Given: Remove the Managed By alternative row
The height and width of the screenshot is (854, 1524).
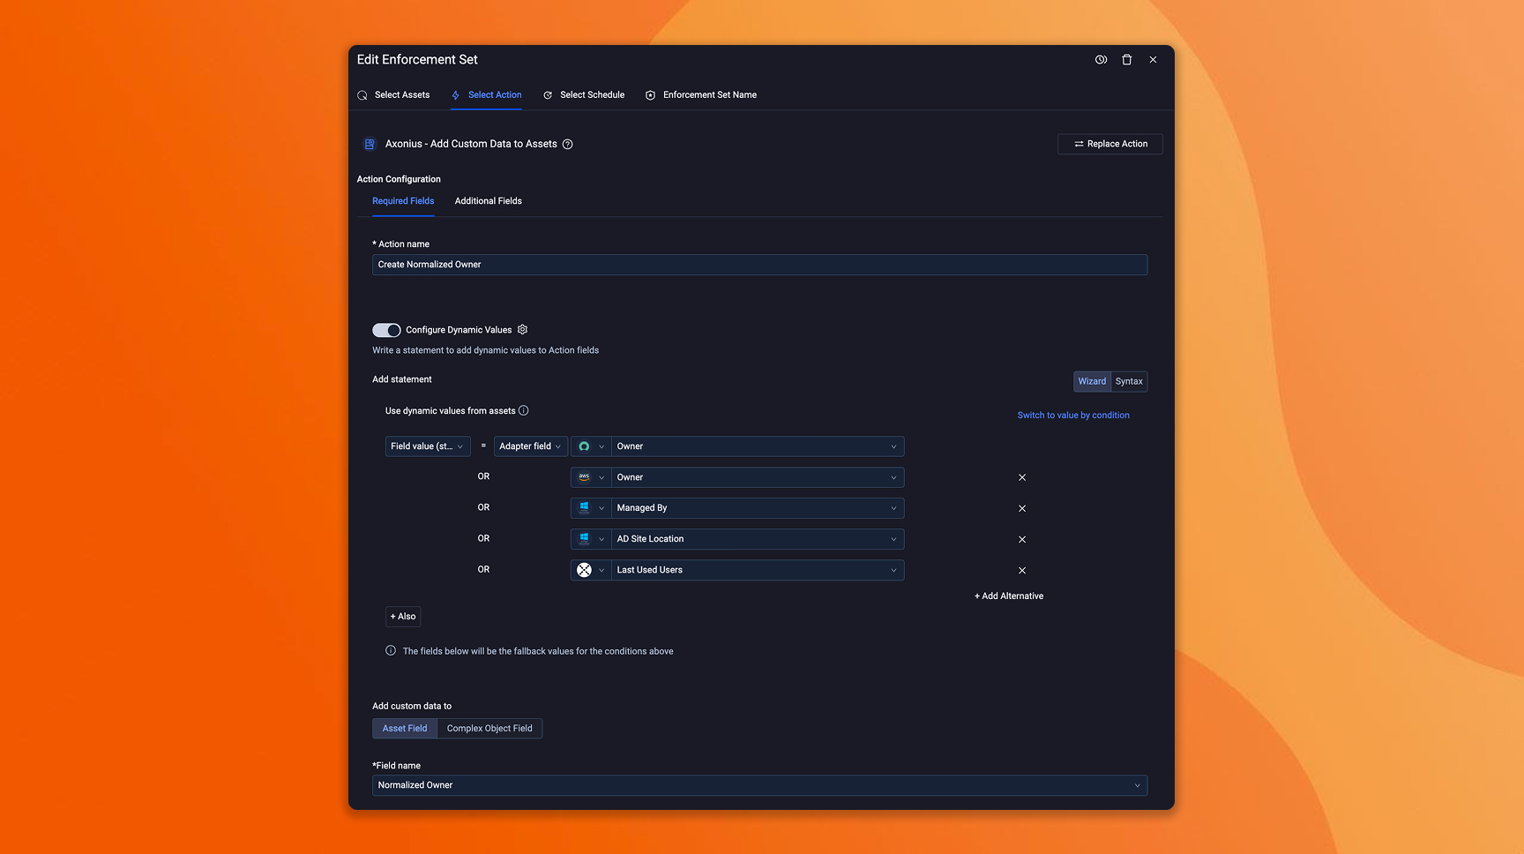Looking at the screenshot, I should (x=1022, y=508).
